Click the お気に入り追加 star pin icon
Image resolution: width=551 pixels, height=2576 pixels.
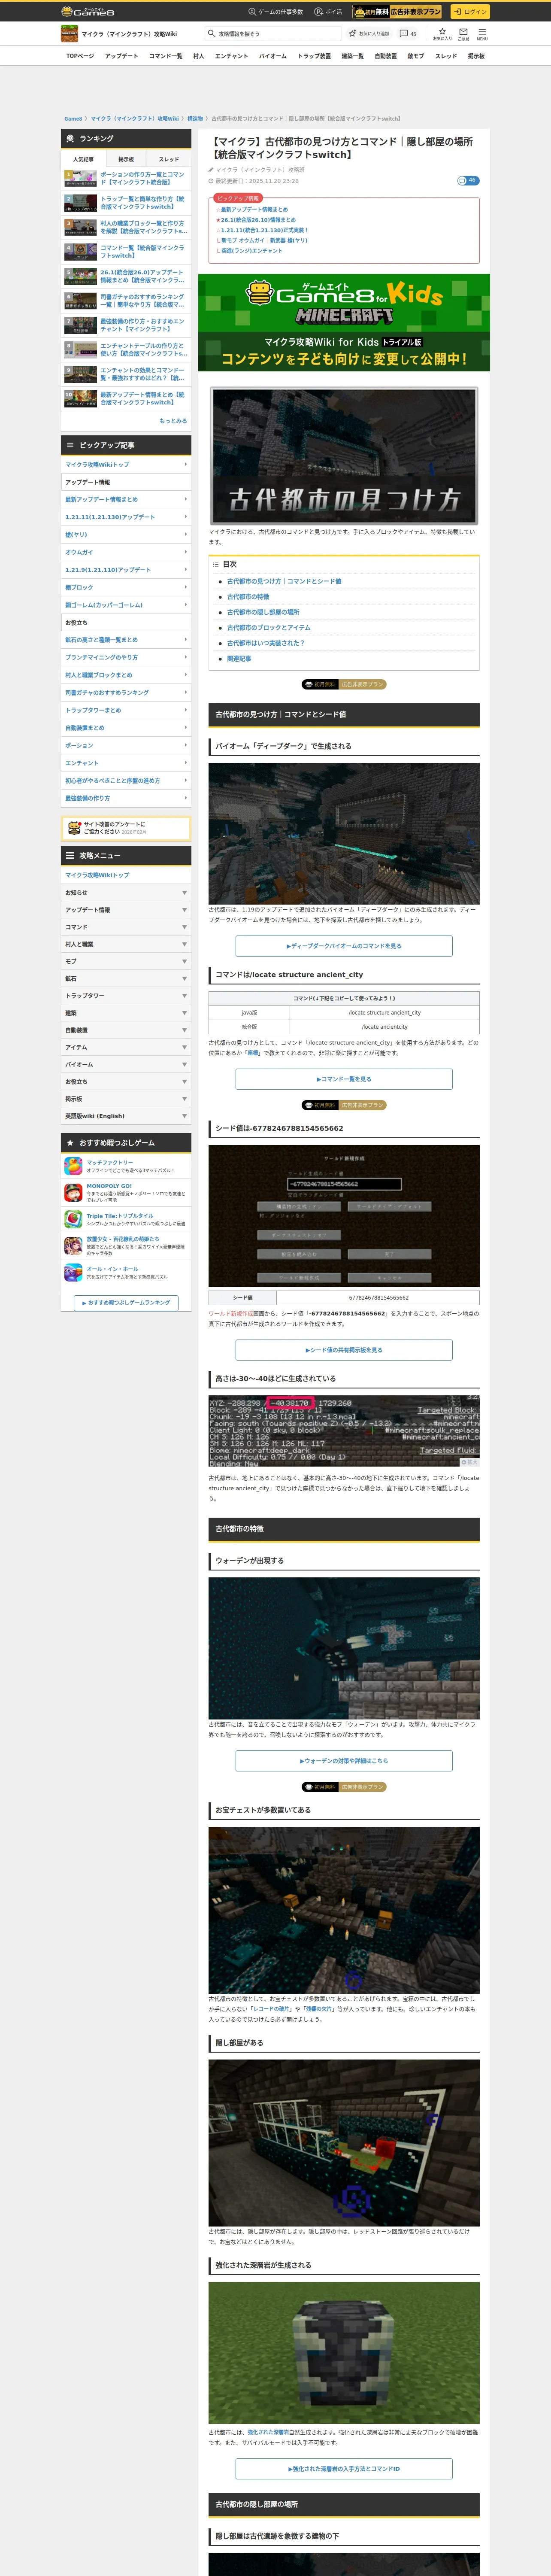369,33
